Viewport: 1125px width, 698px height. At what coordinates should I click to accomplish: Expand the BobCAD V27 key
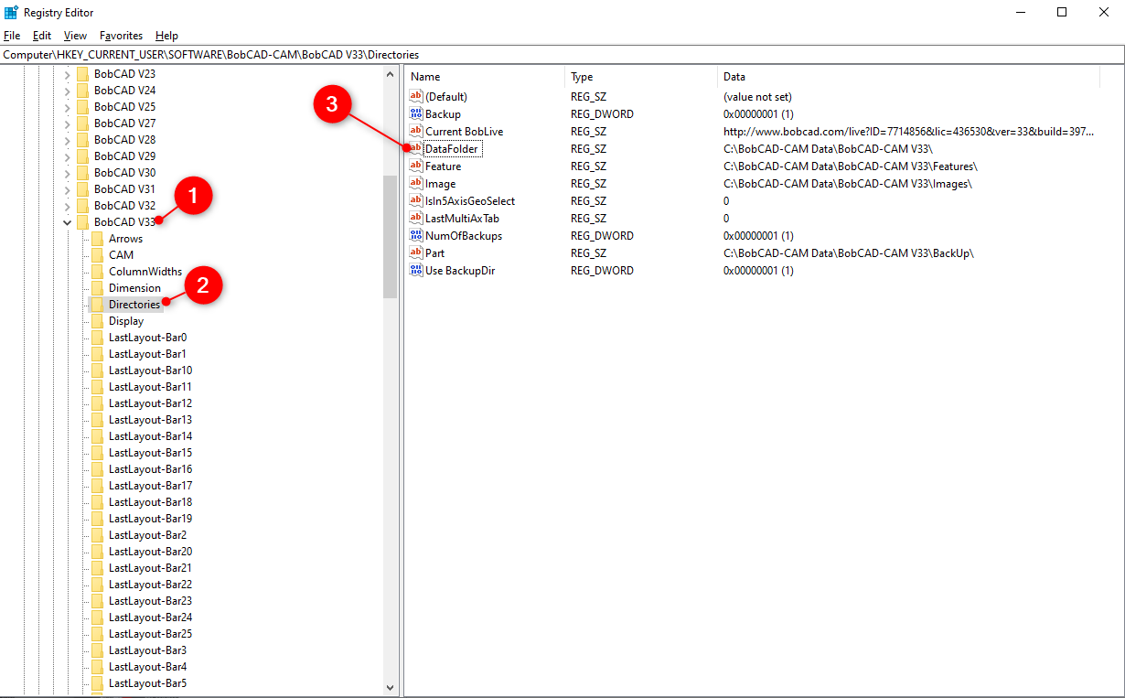coord(67,123)
